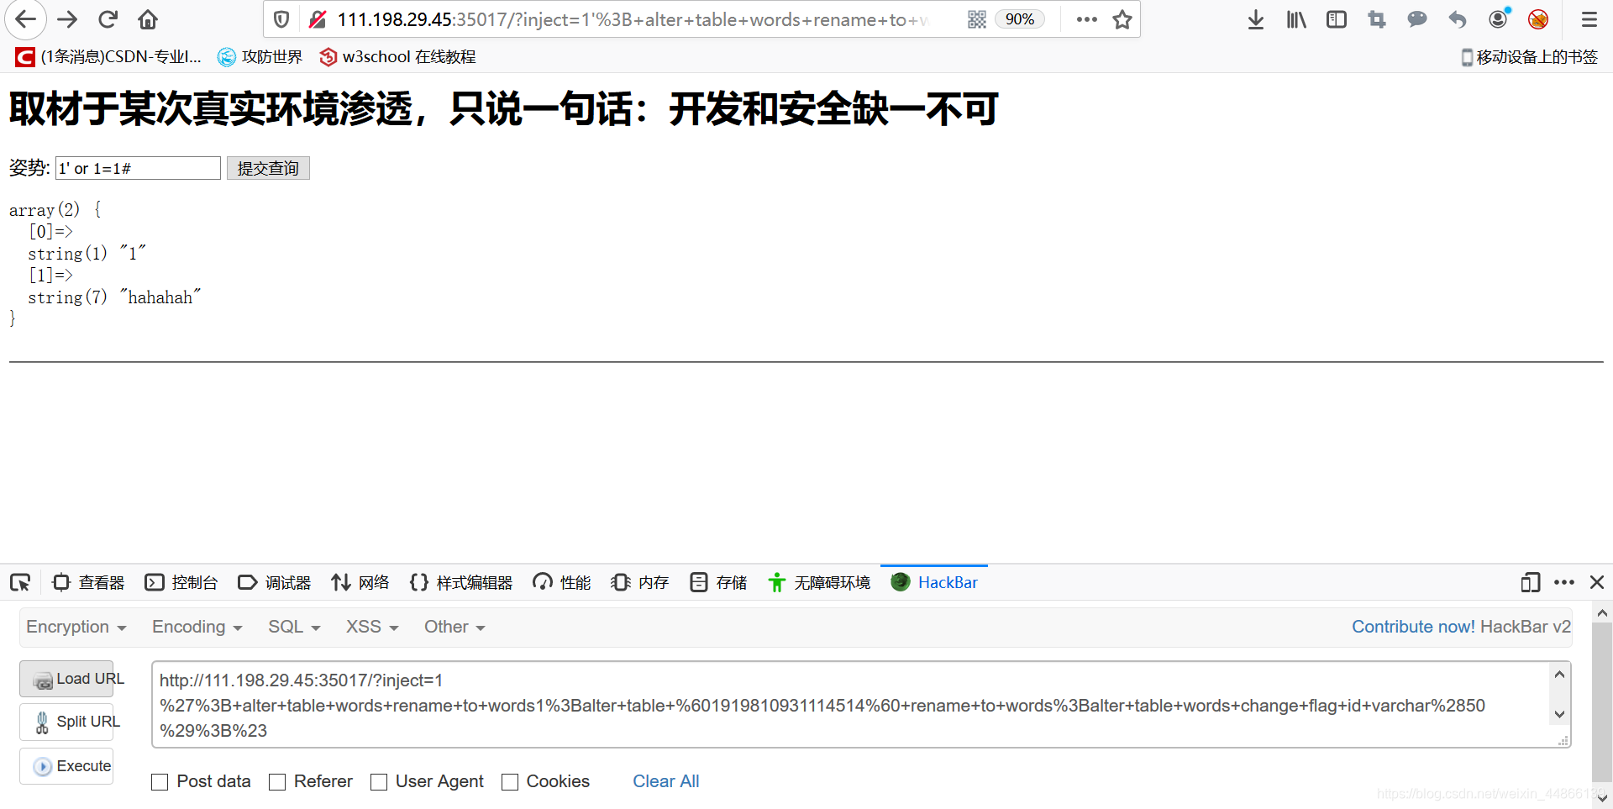The width and height of the screenshot is (1613, 809).
Task: Enable the User Agent checkbox
Action: coord(379,782)
